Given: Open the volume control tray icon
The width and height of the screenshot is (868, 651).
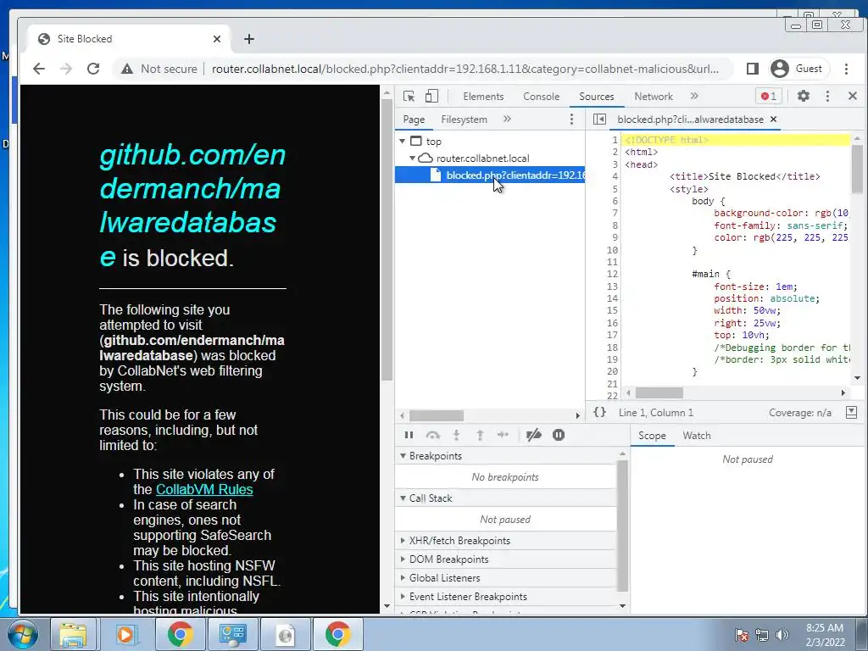Looking at the screenshot, I should coord(782,635).
